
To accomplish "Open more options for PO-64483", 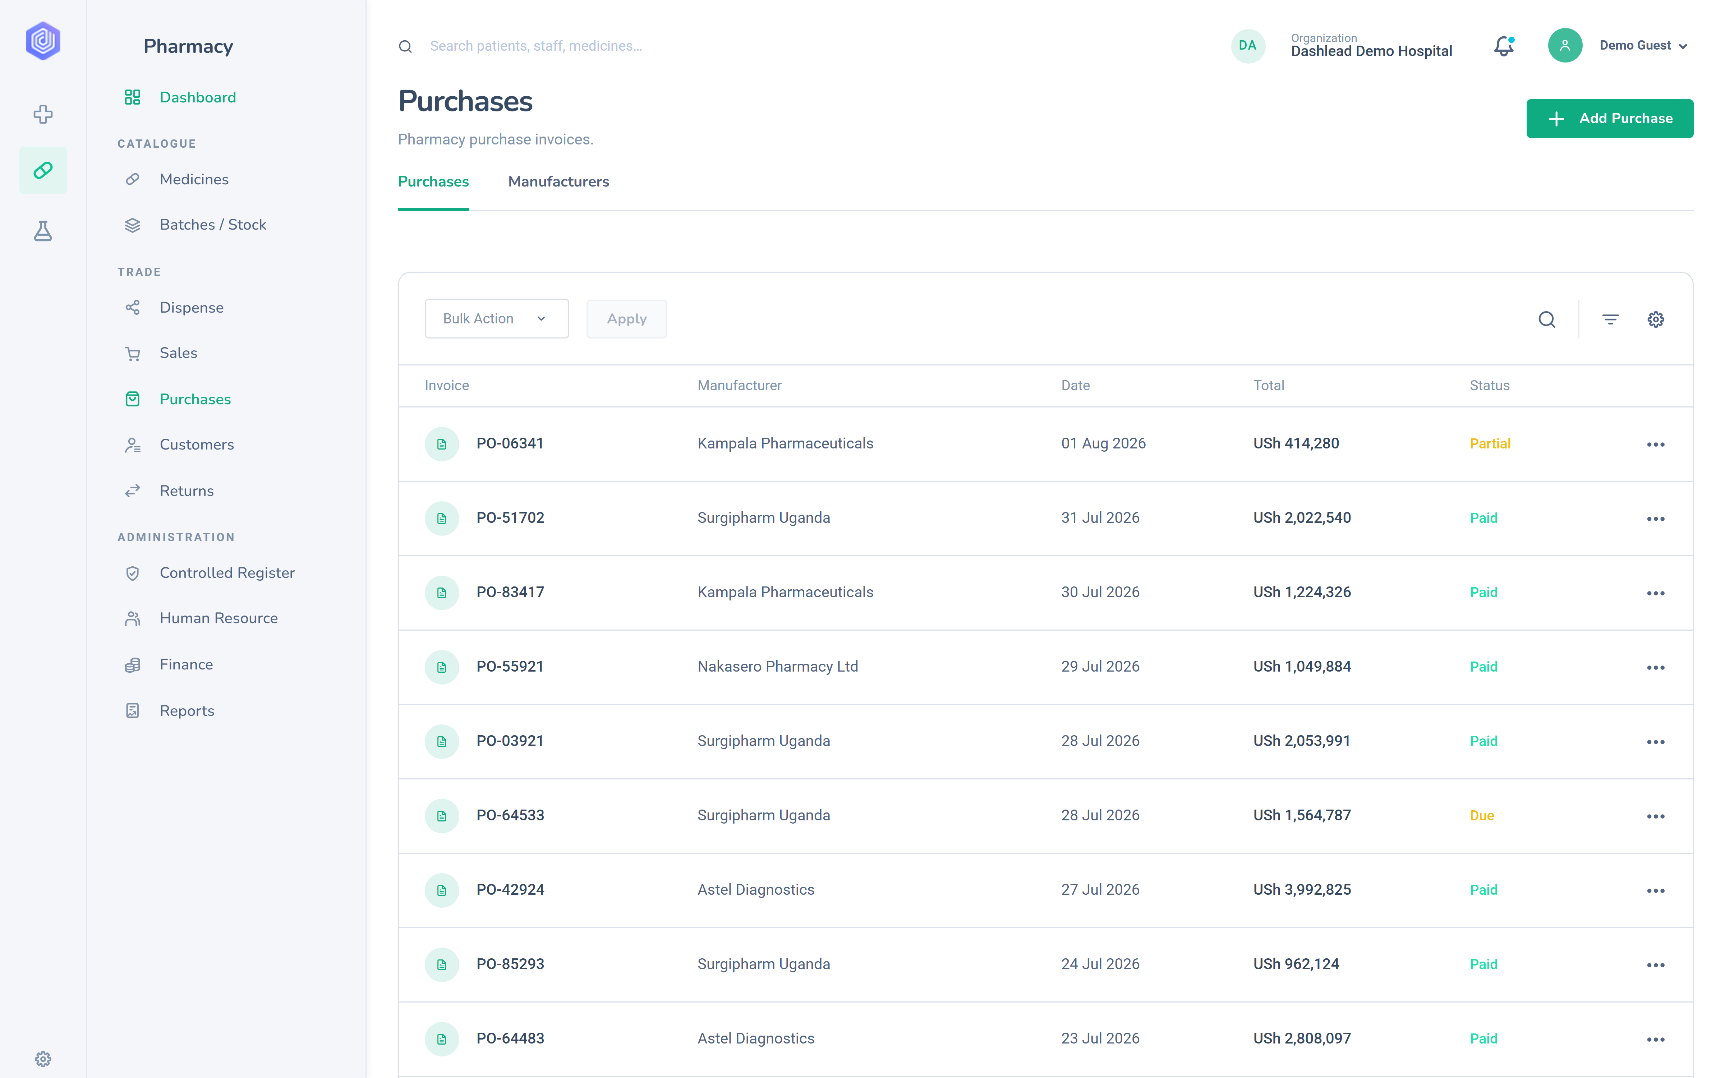I will point(1656,1040).
